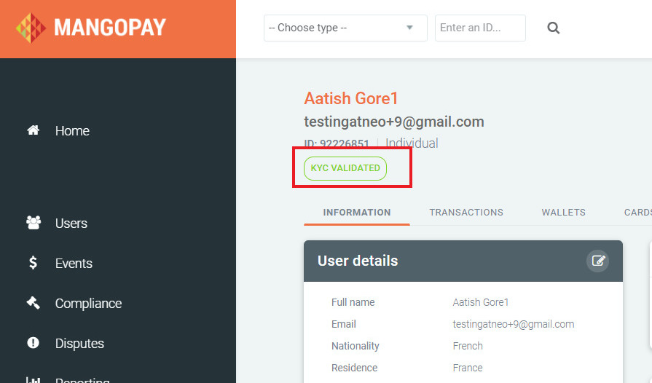
Task: Go to Home in sidebar
Action: tap(72, 131)
